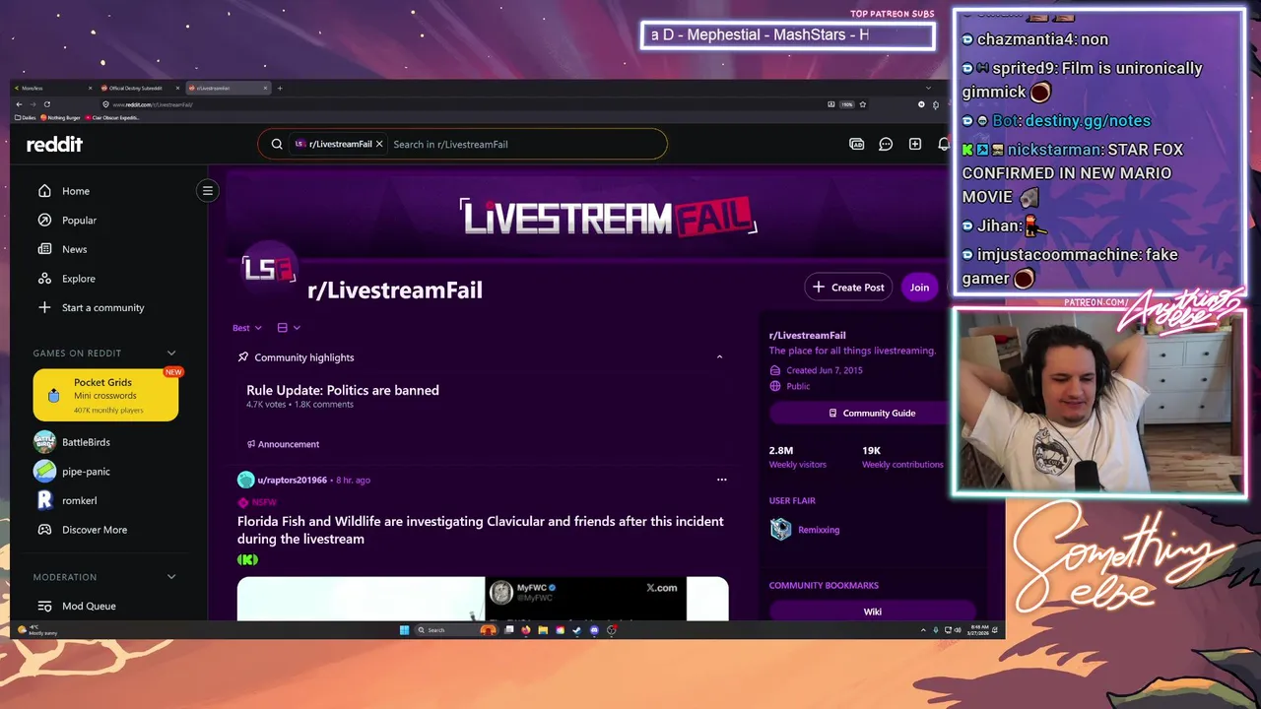Screen dimensions: 1261x709
Task: Open the Florida Fish and Wildlife post title
Action: click(x=481, y=530)
